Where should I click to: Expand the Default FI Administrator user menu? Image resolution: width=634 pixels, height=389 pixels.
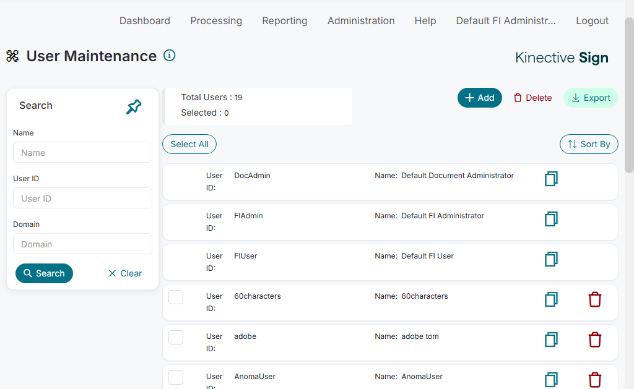505,20
